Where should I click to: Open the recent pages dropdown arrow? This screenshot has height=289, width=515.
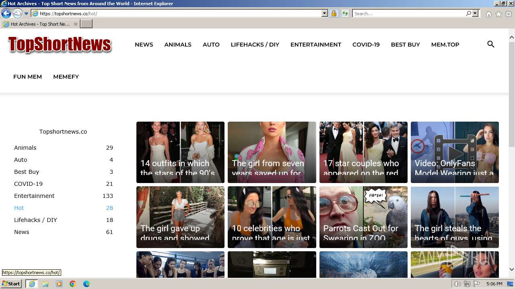[26, 14]
